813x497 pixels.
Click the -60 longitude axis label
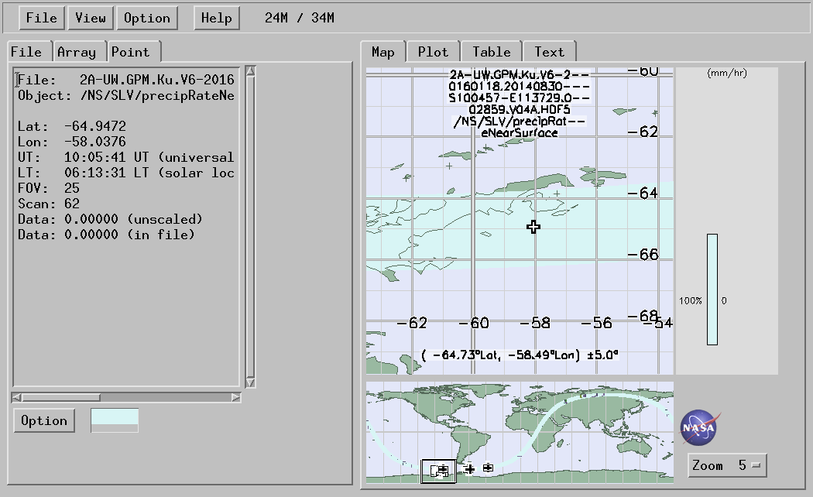[x=474, y=324]
